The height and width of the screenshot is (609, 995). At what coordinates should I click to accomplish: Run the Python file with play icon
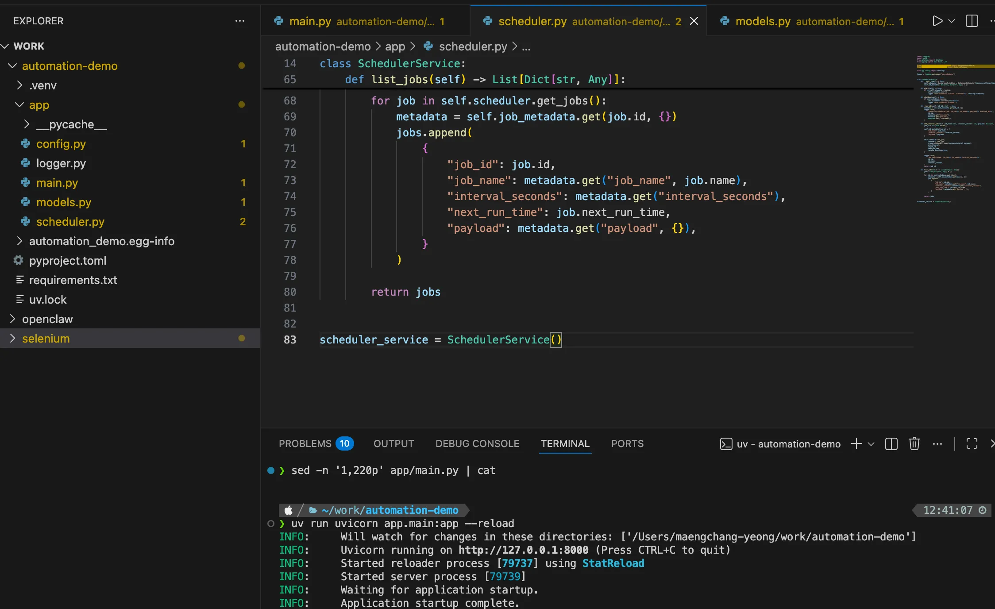pos(937,21)
